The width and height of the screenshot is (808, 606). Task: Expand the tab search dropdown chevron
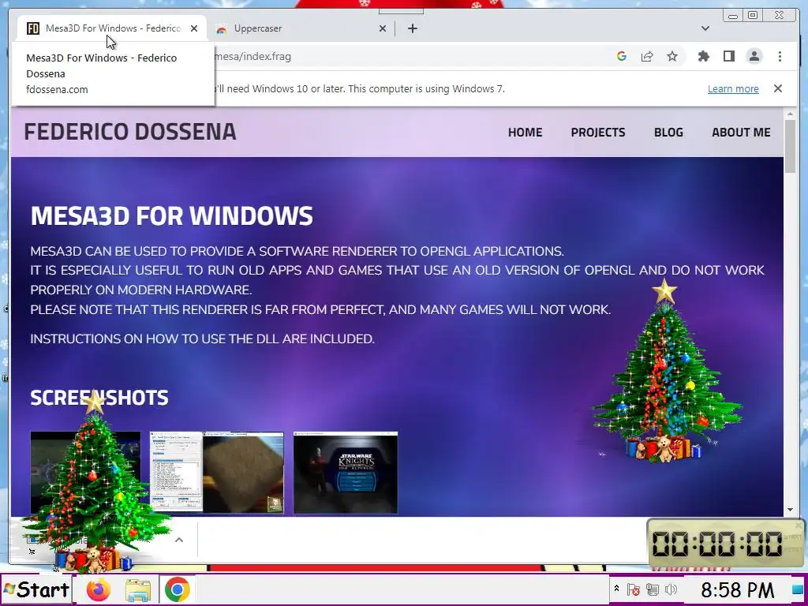[x=705, y=28]
